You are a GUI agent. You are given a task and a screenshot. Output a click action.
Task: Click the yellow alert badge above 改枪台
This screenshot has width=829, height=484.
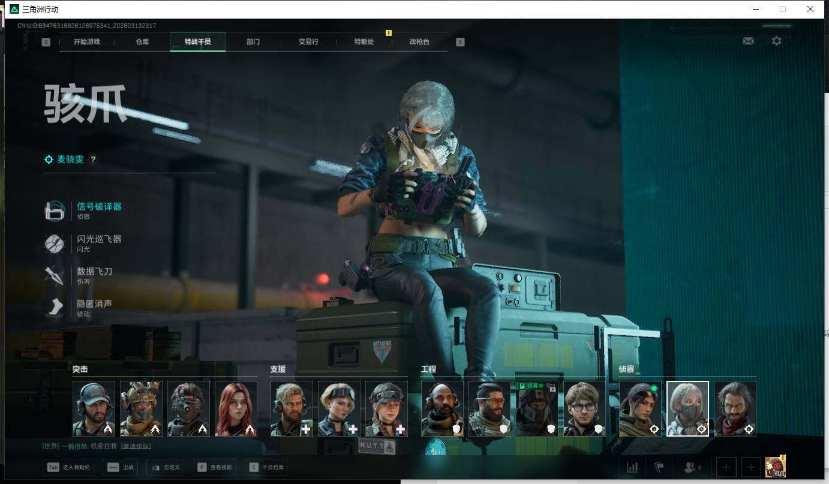(389, 33)
